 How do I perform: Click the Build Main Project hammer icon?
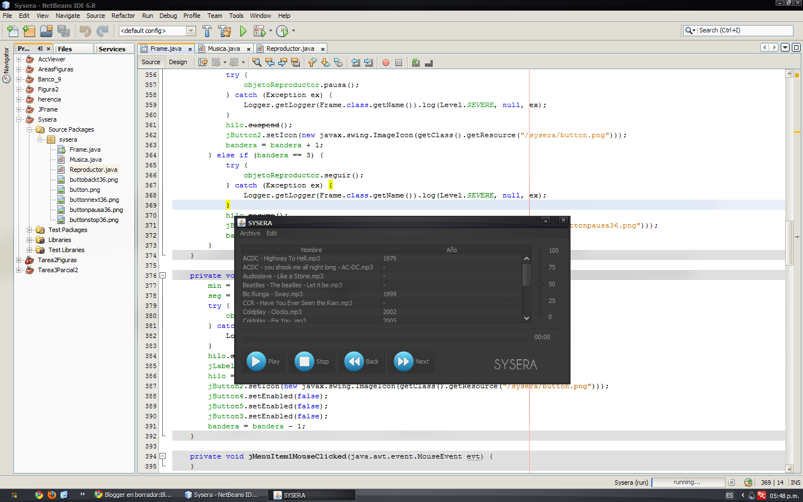[x=207, y=31]
